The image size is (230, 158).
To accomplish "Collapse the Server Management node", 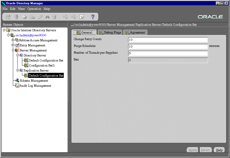I will click(x=13, y=50).
